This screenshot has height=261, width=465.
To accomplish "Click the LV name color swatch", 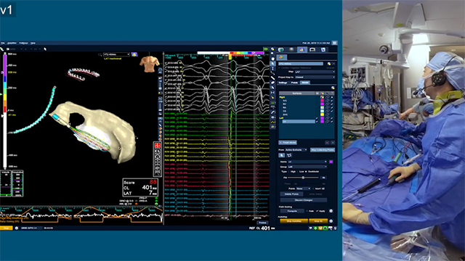I will [x=331, y=162].
